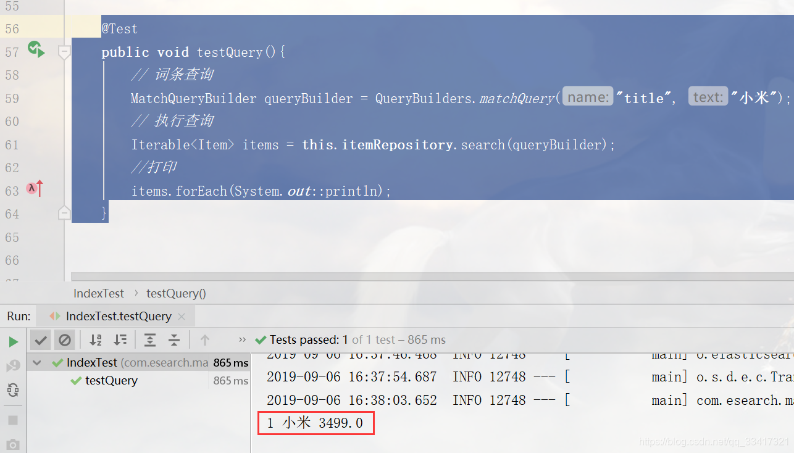Sort tests alphabetically
Image resolution: width=794 pixels, height=453 pixels.
[x=96, y=339]
